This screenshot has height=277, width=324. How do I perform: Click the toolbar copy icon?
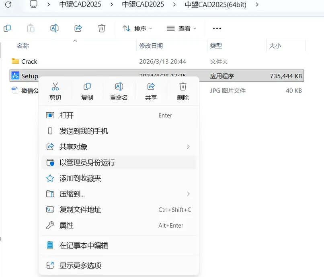(x=7, y=28)
